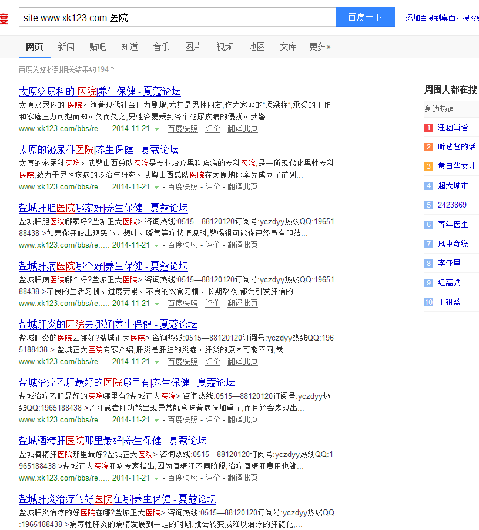Viewport: 479px width, 530px height.
Task: Open the 地图 search tab
Action: (x=256, y=46)
